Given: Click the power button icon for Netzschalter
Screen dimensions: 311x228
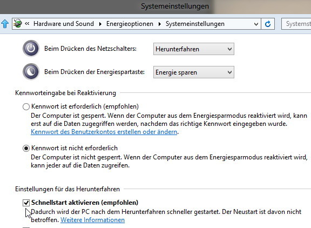Looking at the screenshot, I should (31, 49).
